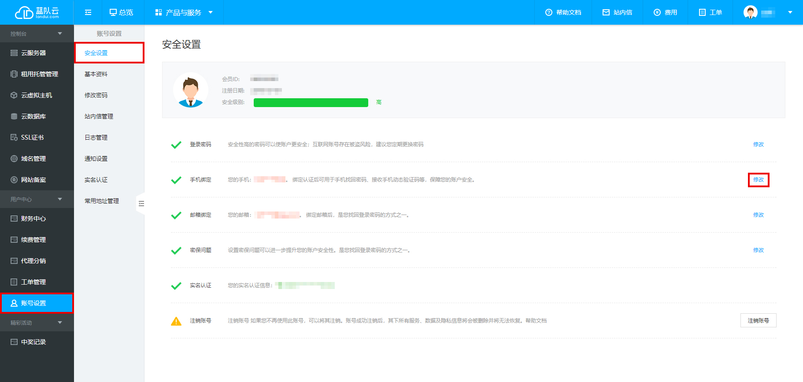Open the user account dropdown arrow
Viewport: 803px width, 382px height.
click(x=790, y=12)
